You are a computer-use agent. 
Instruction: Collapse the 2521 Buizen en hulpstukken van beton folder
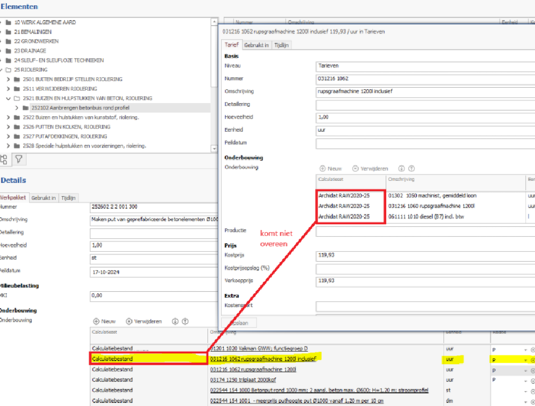tap(8, 98)
